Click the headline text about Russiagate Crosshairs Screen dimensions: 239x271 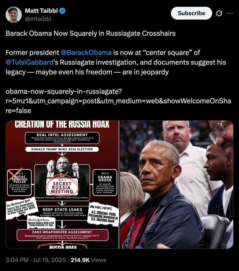click(91, 33)
